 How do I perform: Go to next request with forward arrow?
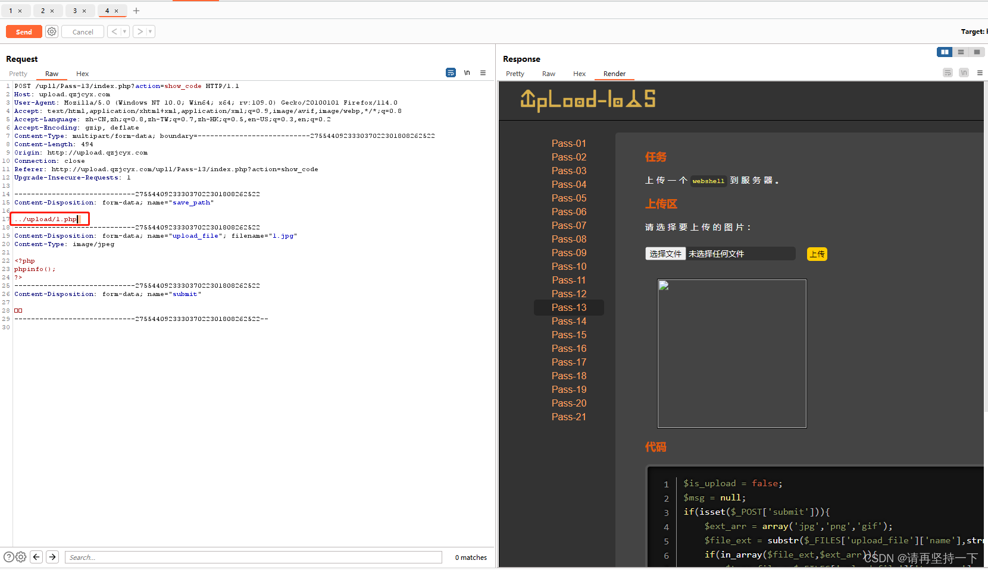coord(140,32)
